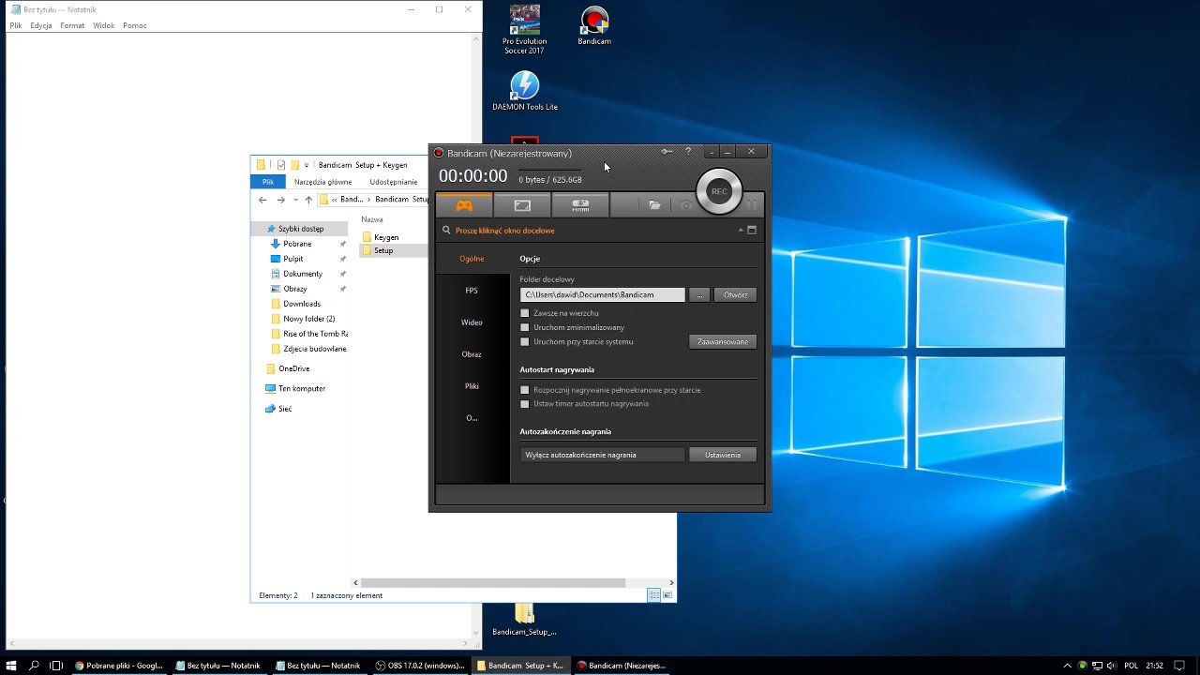This screenshot has width=1200, height=675.
Task: Go up one folder level in Explorer
Action: (308, 200)
